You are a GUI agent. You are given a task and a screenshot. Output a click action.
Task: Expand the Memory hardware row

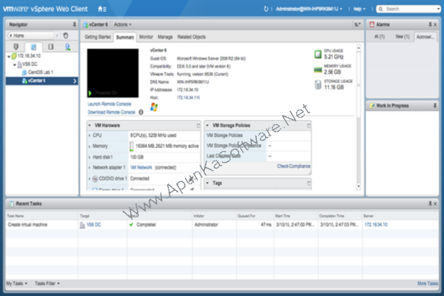(x=90, y=147)
